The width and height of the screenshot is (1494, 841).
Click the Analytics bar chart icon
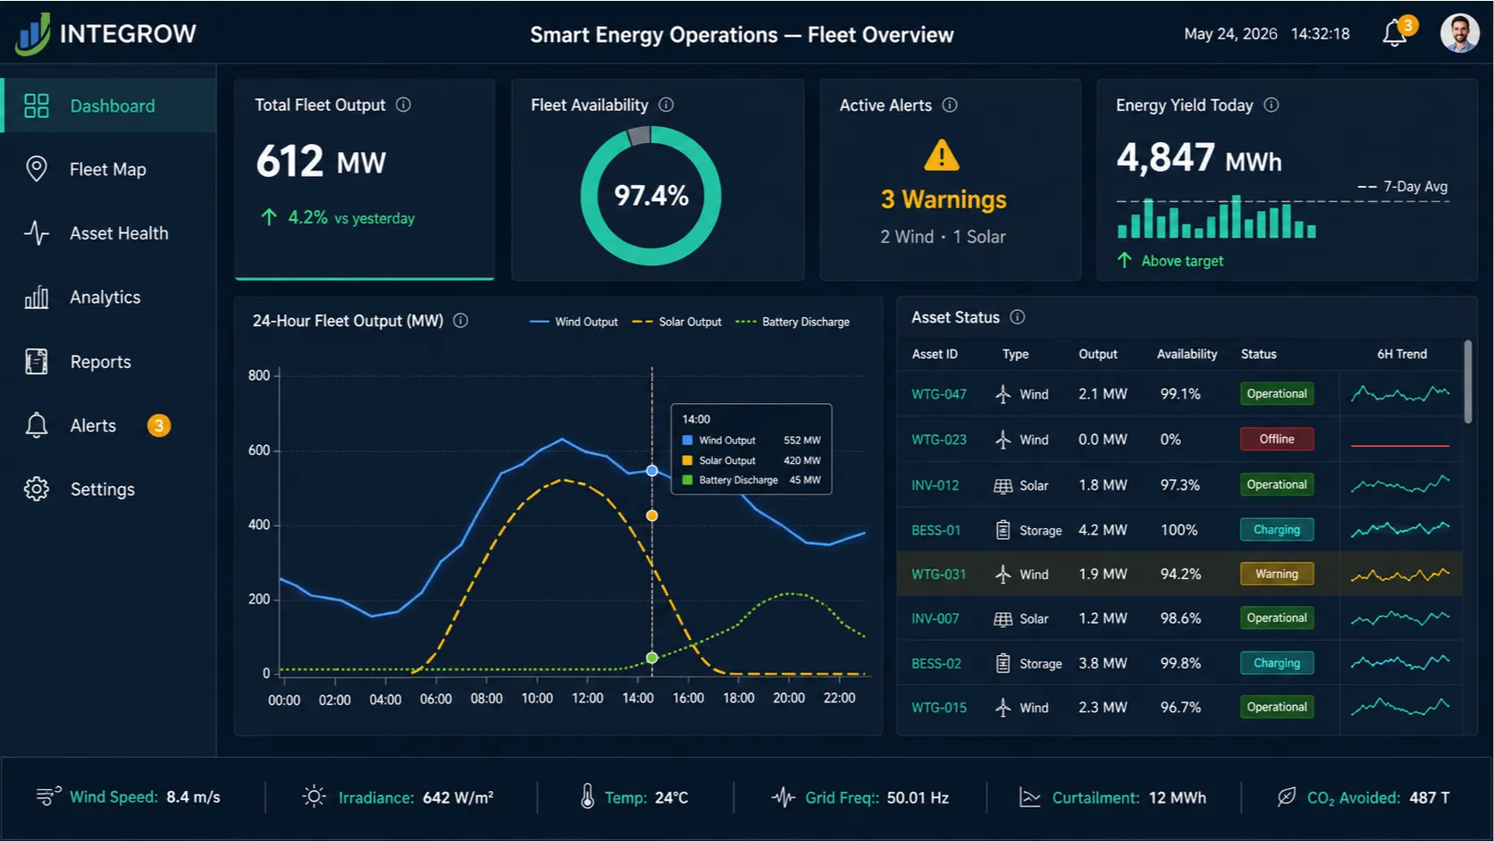(37, 298)
